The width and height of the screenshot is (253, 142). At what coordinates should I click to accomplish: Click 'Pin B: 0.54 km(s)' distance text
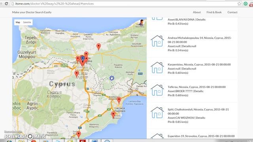178,50
